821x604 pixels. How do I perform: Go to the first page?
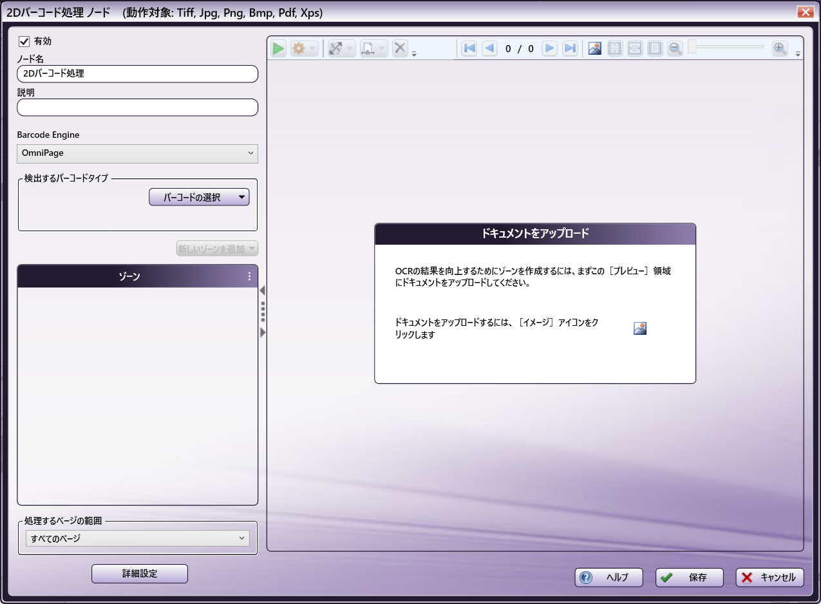469,48
